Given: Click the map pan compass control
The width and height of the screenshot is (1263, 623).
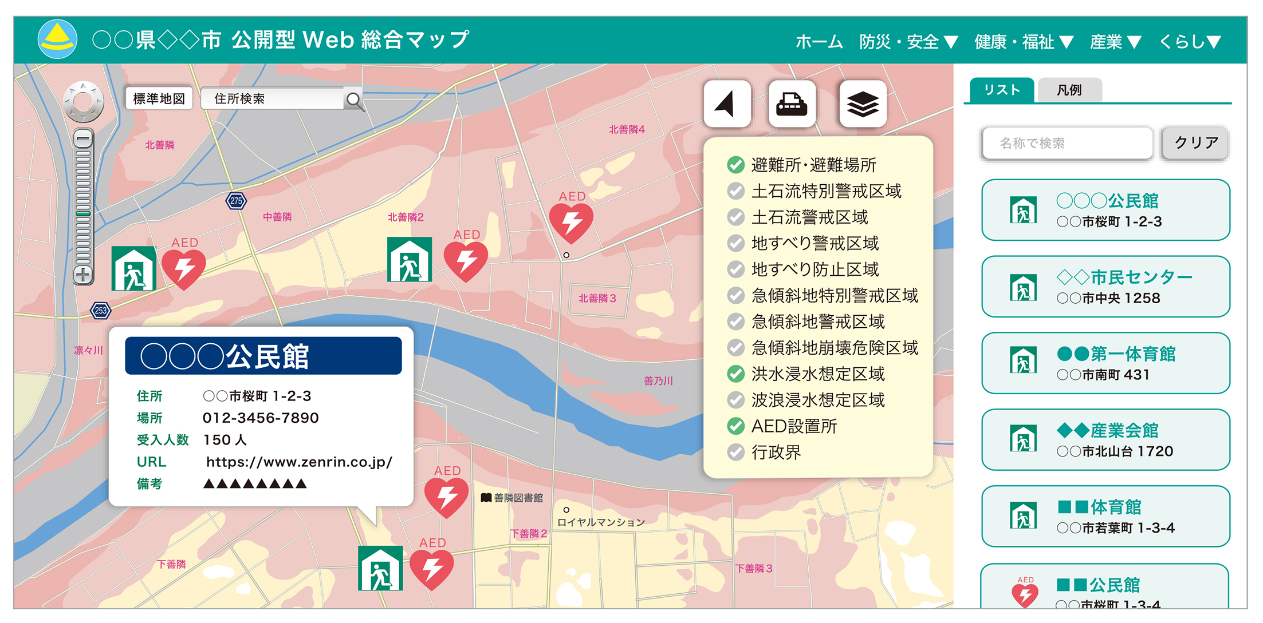Looking at the screenshot, I should (x=84, y=102).
